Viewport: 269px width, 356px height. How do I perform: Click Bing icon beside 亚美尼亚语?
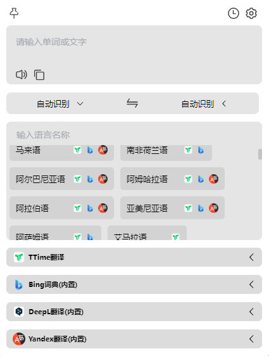pyautogui.click(x=201, y=208)
